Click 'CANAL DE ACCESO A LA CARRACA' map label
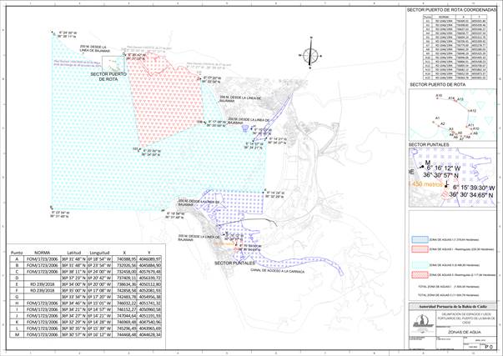The image size is (503, 356). click(x=278, y=271)
